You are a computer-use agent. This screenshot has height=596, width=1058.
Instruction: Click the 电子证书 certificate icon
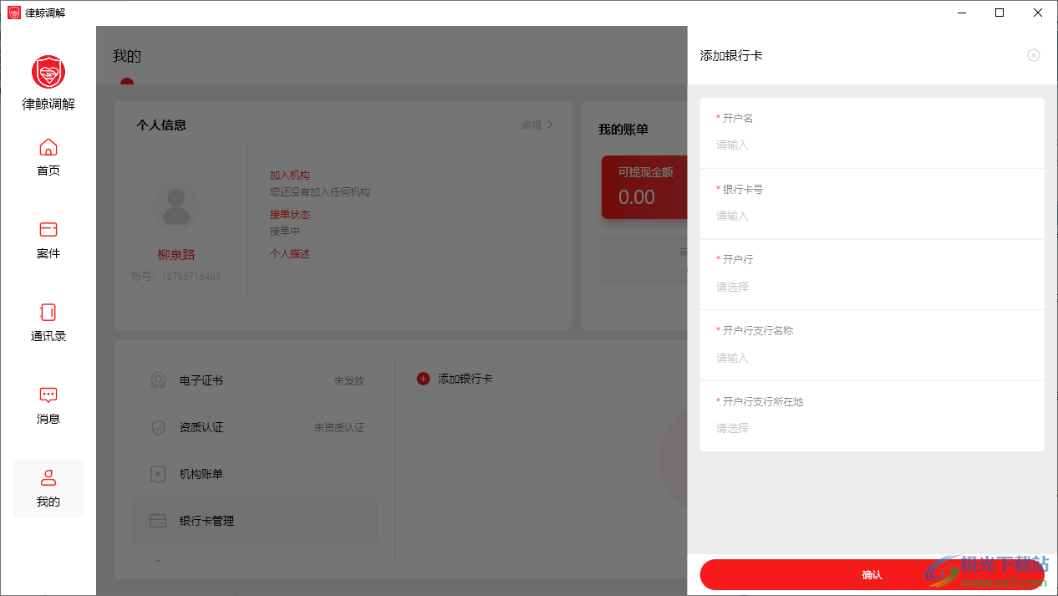tap(158, 380)
